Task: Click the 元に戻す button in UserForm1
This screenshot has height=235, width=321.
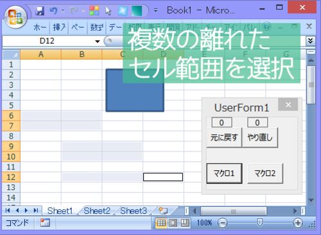Action: click(224, 137)
